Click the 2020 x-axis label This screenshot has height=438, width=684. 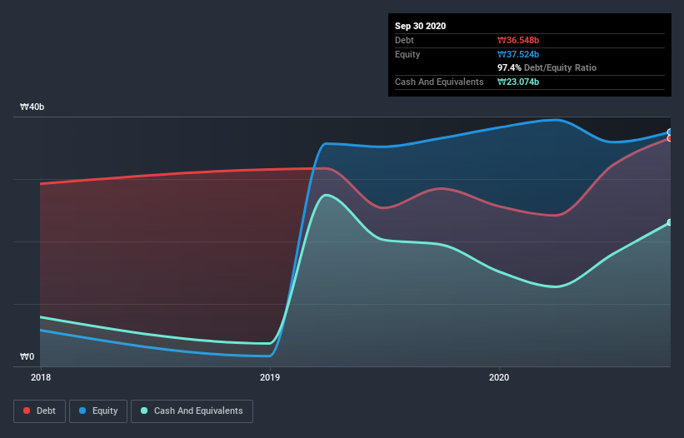[x=499, y=377]
